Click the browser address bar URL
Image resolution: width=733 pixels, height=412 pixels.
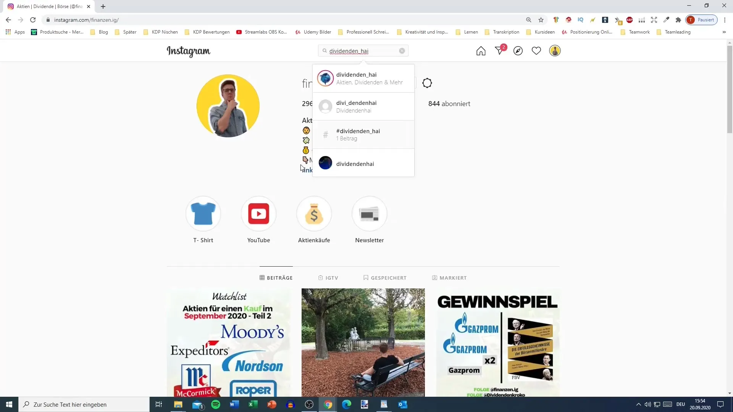(86, 20)
